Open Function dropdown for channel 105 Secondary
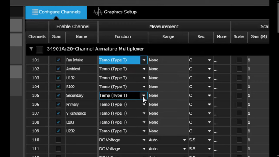The height and width of the screenshot is (157, 279). 144,96
